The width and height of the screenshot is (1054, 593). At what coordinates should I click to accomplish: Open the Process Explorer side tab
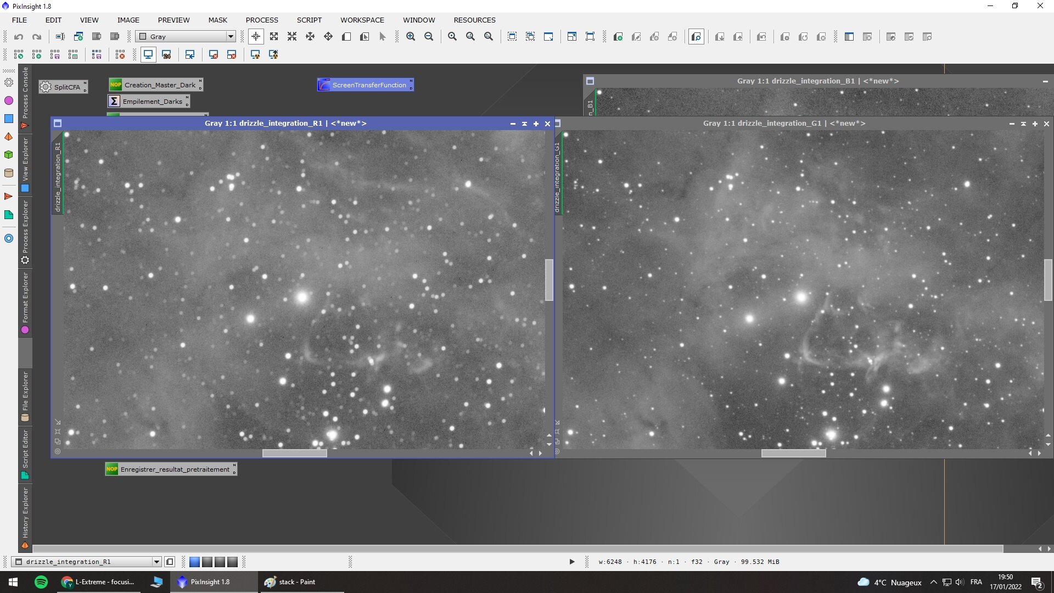point(25,228)
